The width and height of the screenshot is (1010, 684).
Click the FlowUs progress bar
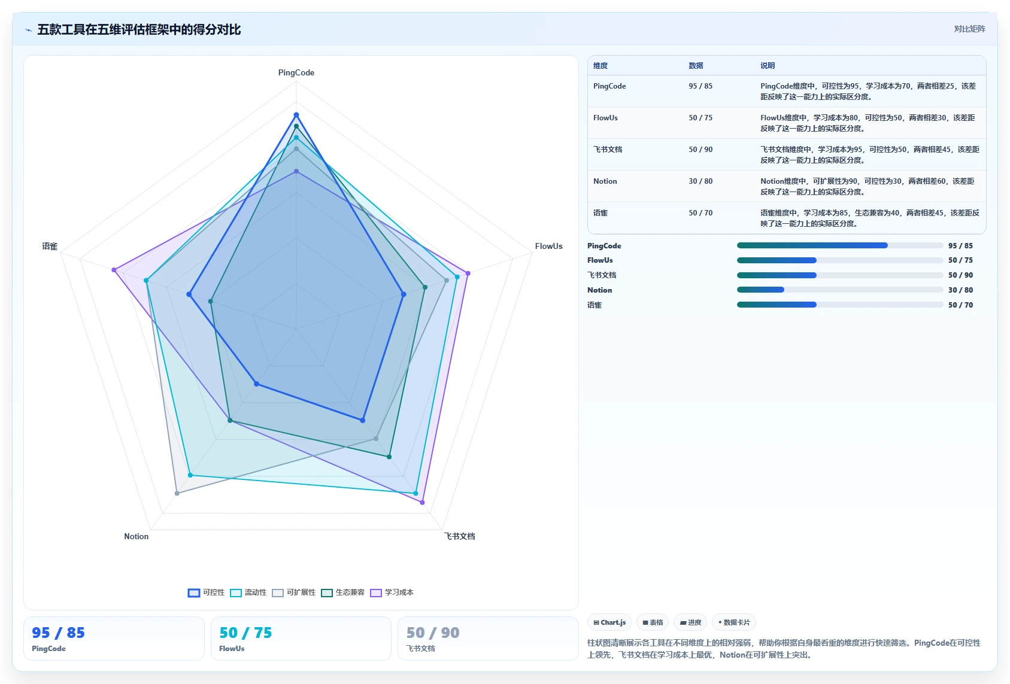click(840, 260)
